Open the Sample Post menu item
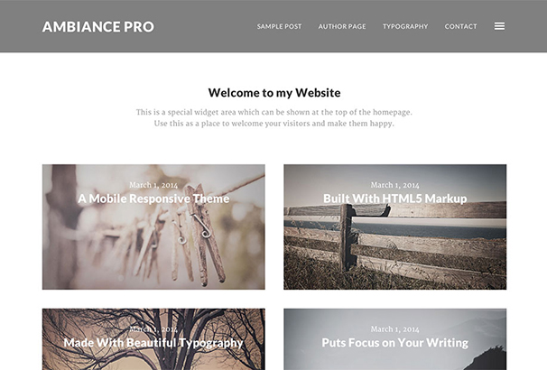Image resolution: width=547 pixels, height=370 pixels. coord(279,26)
